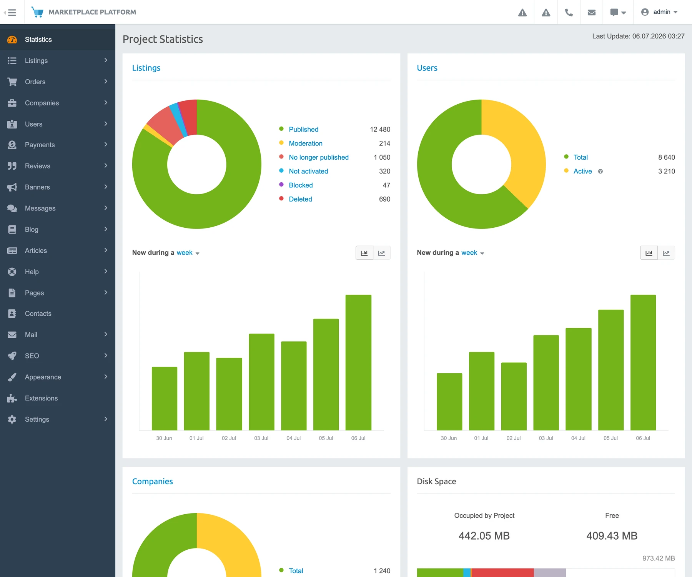Open the Not activated listings link
Screen dimensions: 692x577
tap(308, 172)
